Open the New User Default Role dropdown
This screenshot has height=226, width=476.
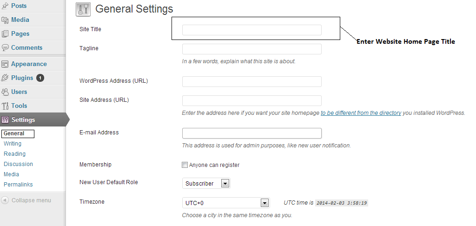click(206, 183)
